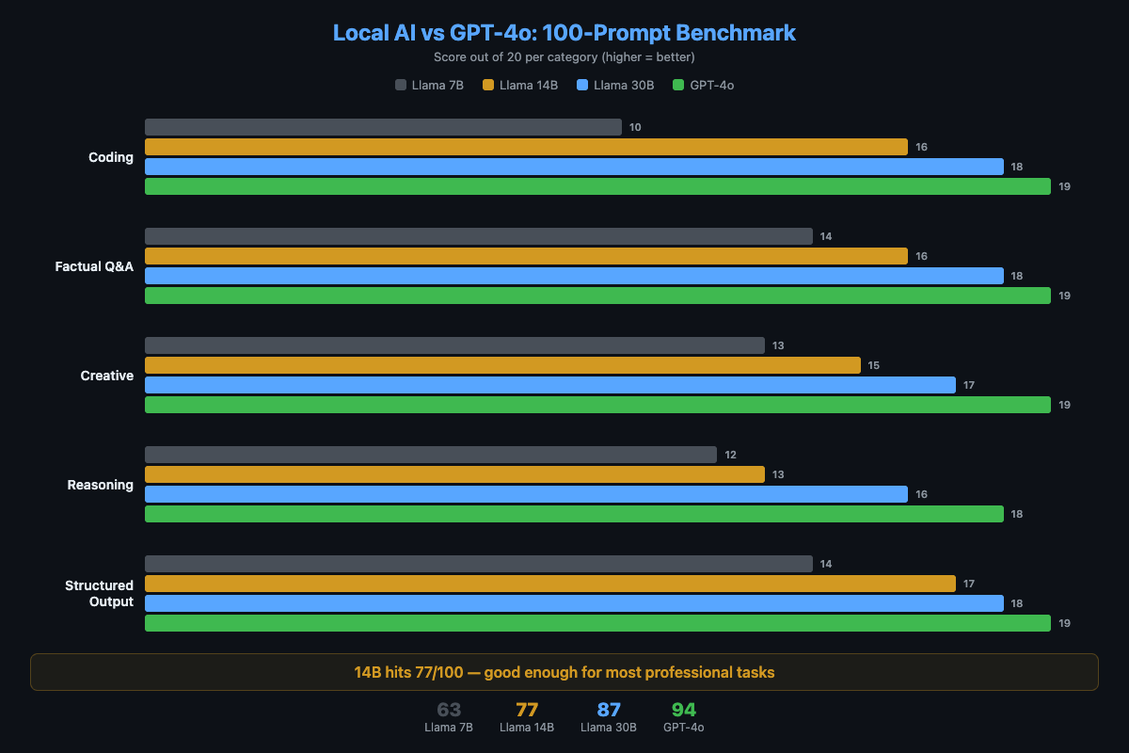Click the Factual Q&A Llama 30B blue bar
1129x753 pixels.
click(574, 276)
